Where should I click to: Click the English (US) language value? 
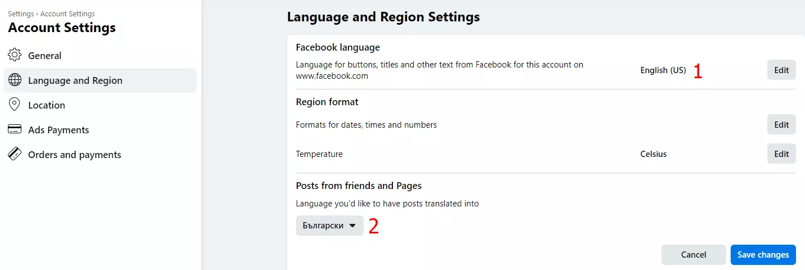click(663, 71)
